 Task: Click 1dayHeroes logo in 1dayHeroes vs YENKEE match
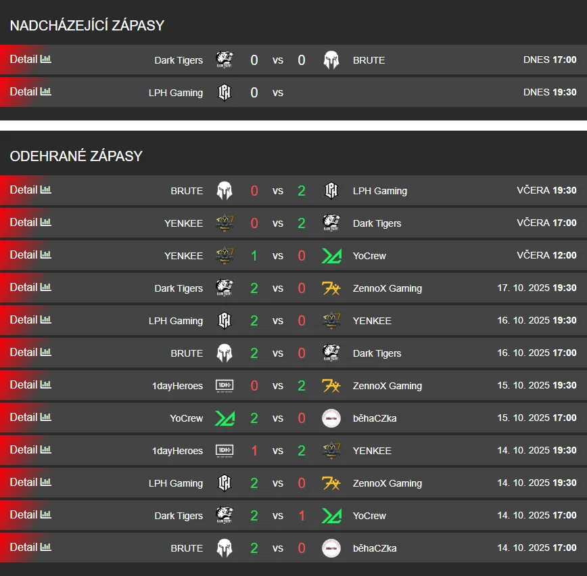225,451
